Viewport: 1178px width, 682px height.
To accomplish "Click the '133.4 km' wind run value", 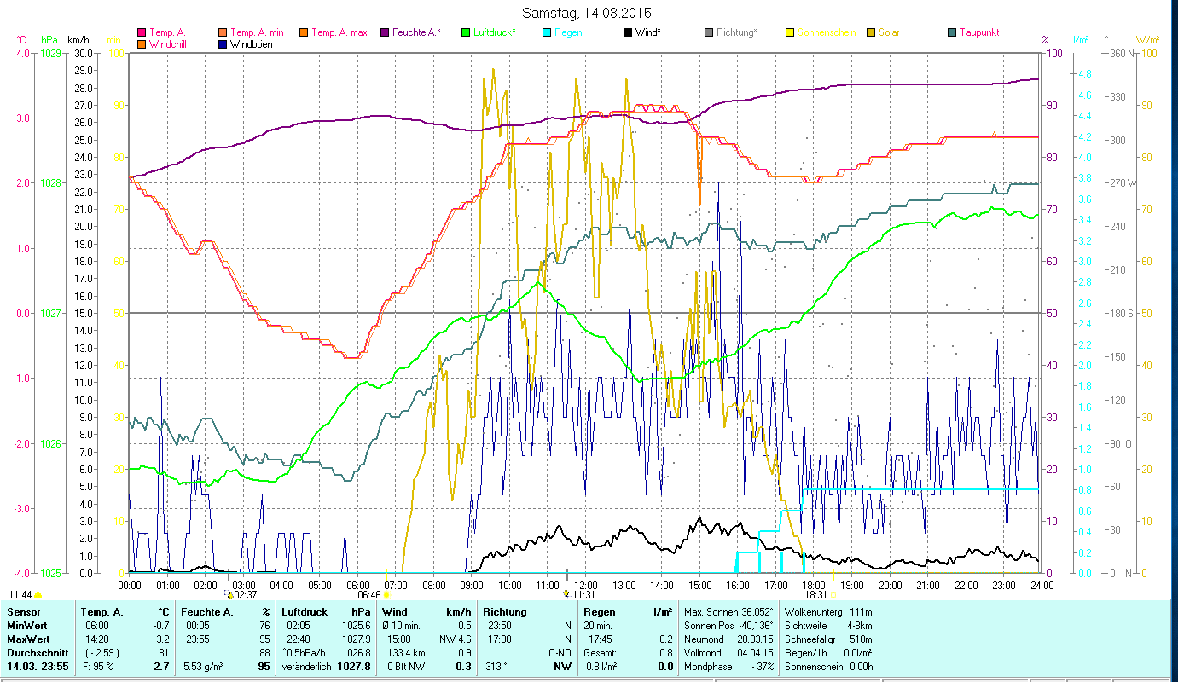I will 406,652.
